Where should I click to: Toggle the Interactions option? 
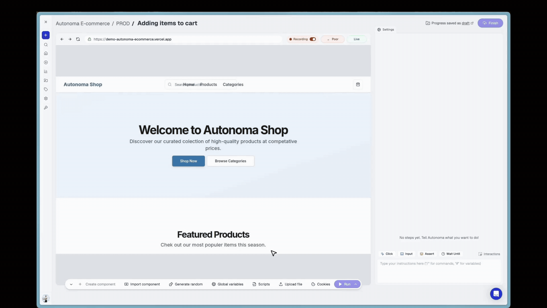pyautogui.click(x=489, y=254)
